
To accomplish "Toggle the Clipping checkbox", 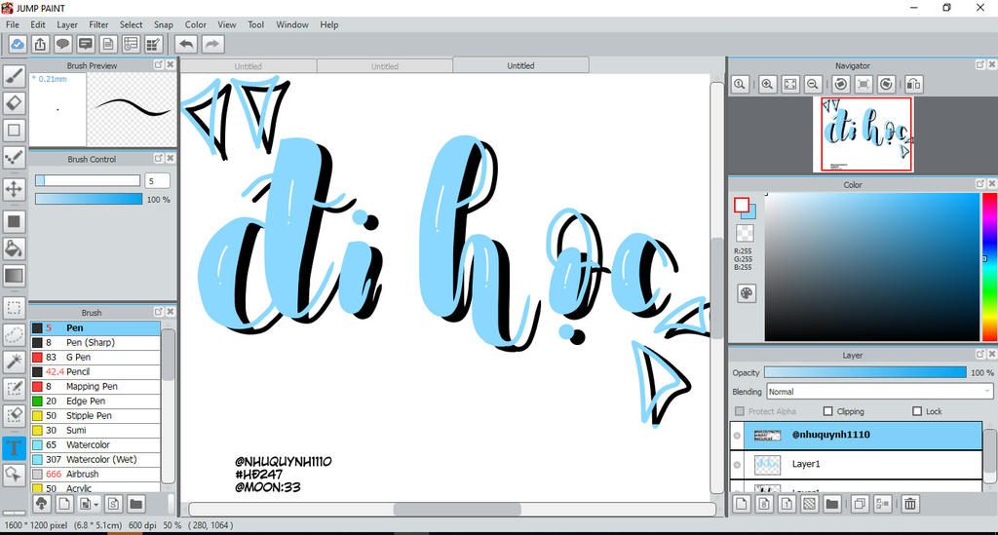I will pyautogui.click(x=828, y=411).
